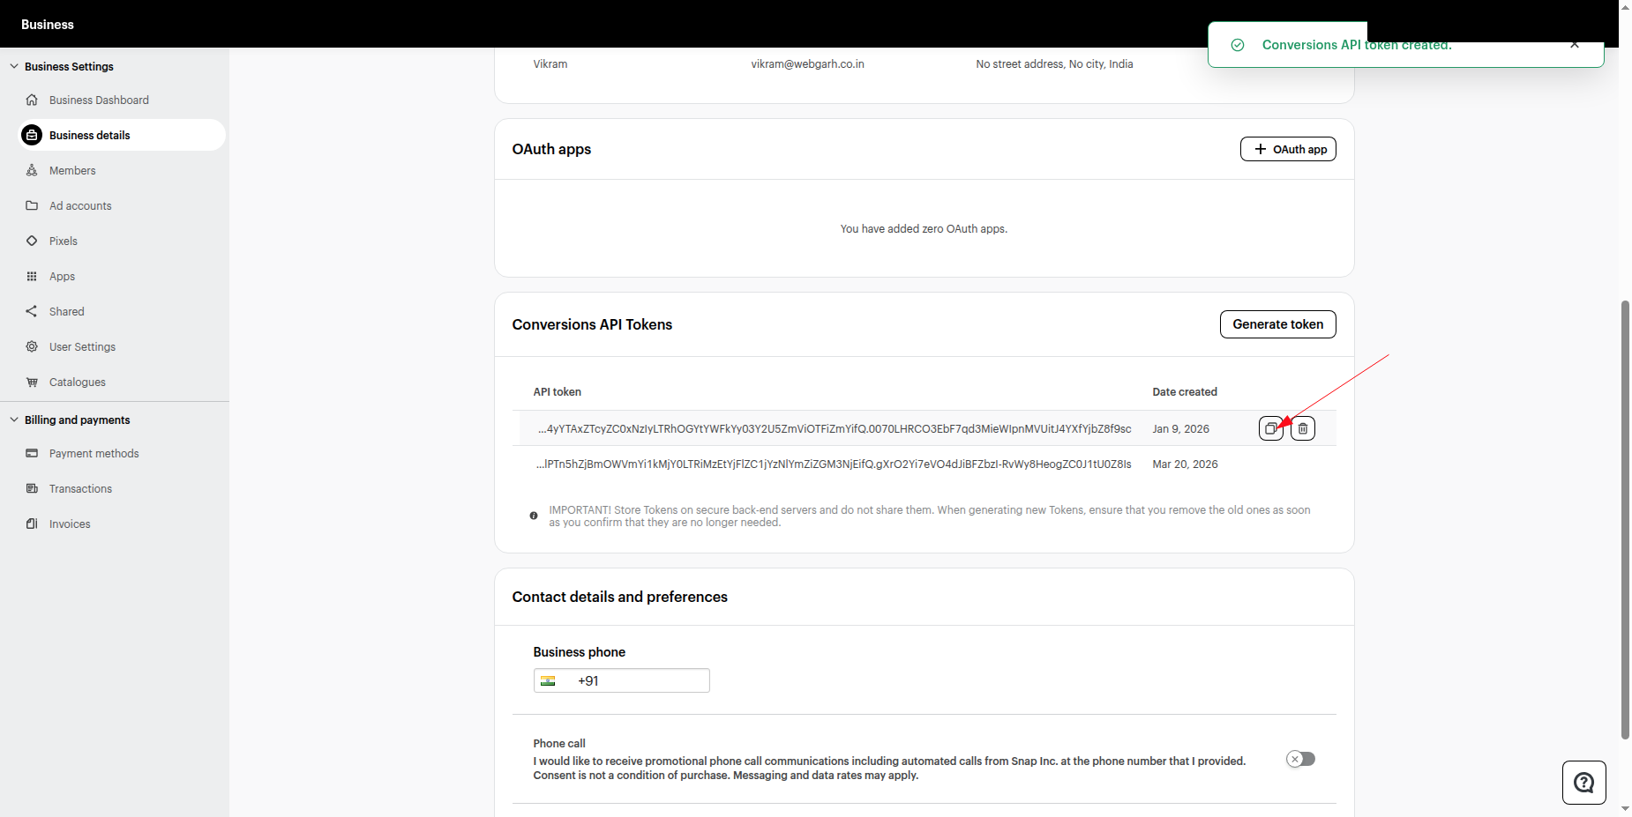This screenshot has width=1632, height=817.
Task: Click the info icon beside IMPORTANT notice
Action: click(x=534, y=516)
